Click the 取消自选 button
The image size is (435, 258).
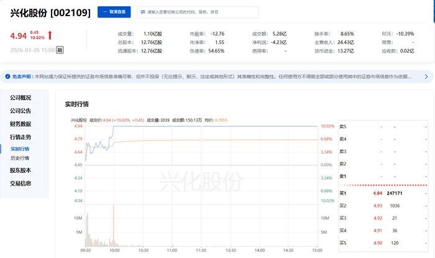click(114, 12)
